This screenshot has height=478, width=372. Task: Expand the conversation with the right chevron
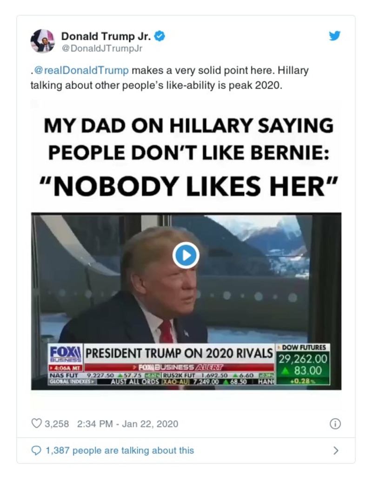[337, 450]
